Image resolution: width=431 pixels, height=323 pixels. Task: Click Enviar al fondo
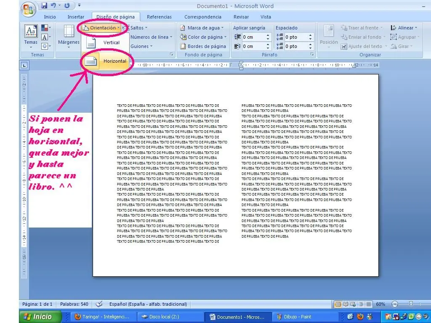(x=362, y=37)
